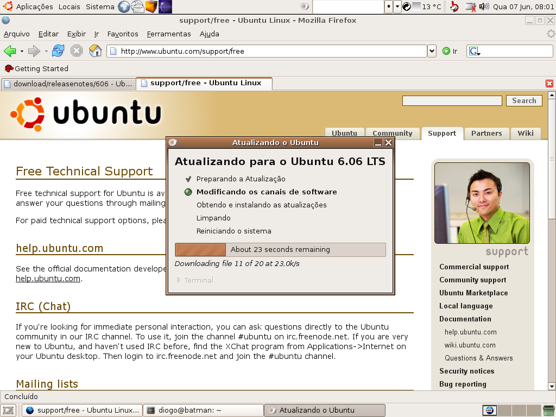556x417 pixels.
Task: Open the Community support link
Action: (473, 280)
